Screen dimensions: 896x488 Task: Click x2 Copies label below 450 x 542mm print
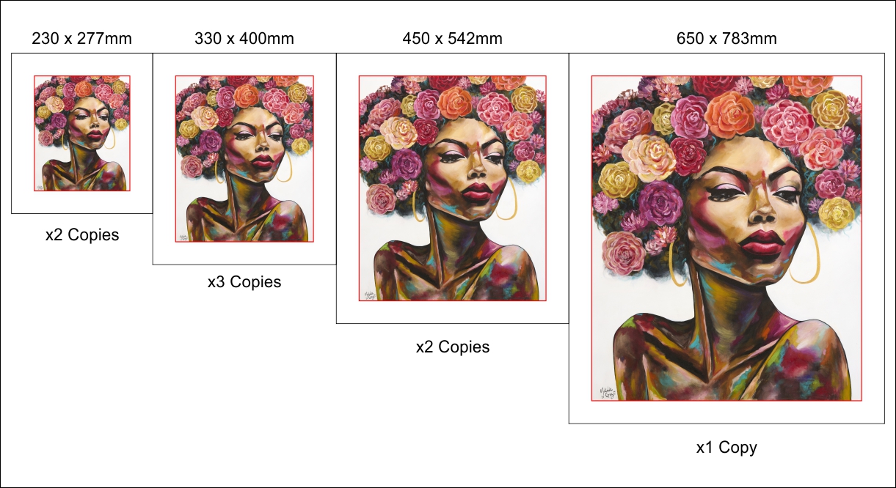click(453, 347)
